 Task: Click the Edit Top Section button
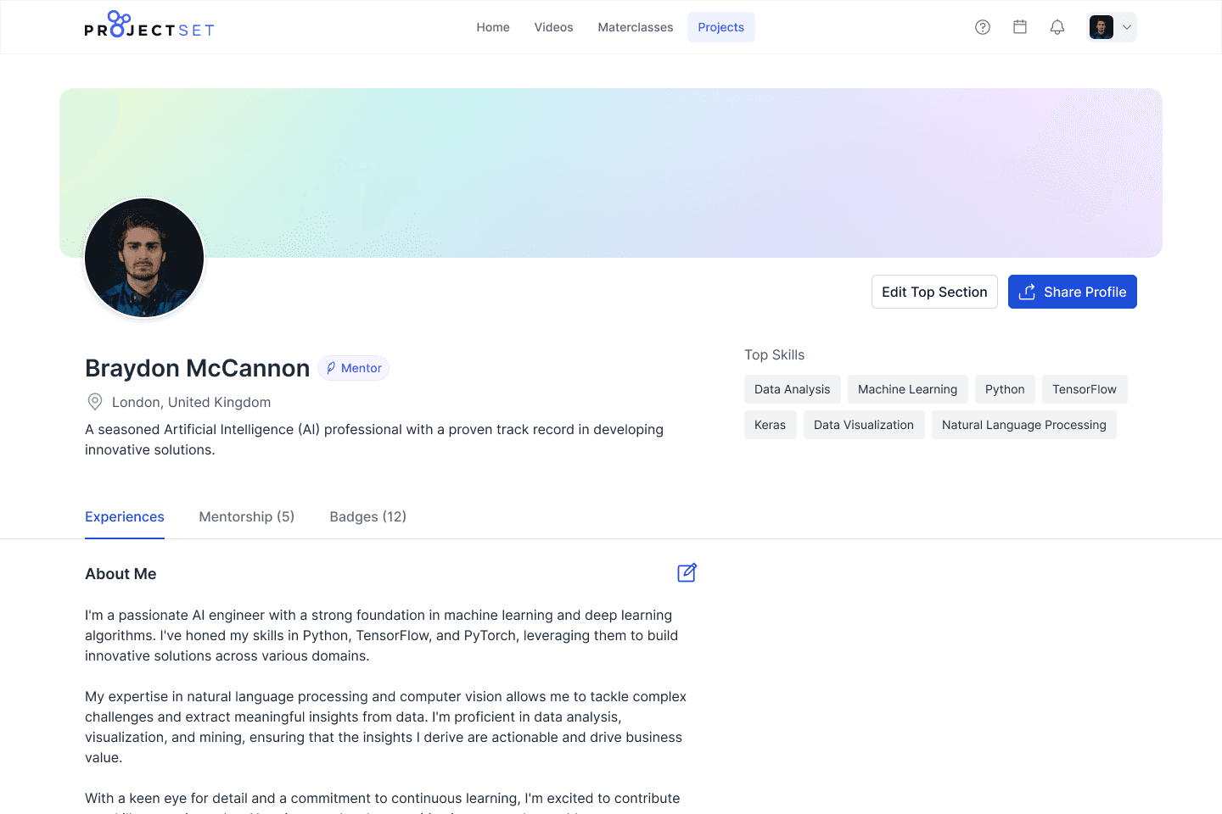(934, 292)
